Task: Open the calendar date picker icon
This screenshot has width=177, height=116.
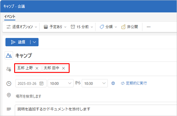Action: click(41, 83)
